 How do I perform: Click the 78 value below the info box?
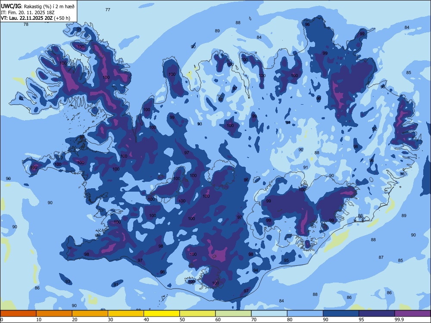click(x=26, y=24)
